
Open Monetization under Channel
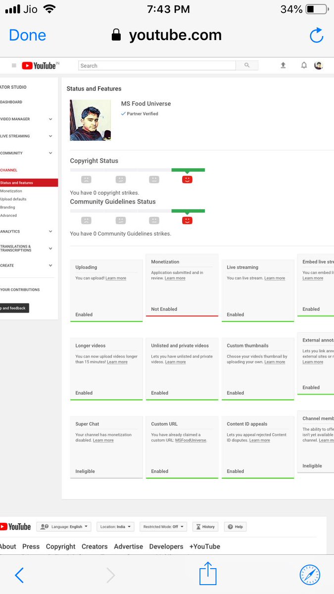(x=11, y=191)
